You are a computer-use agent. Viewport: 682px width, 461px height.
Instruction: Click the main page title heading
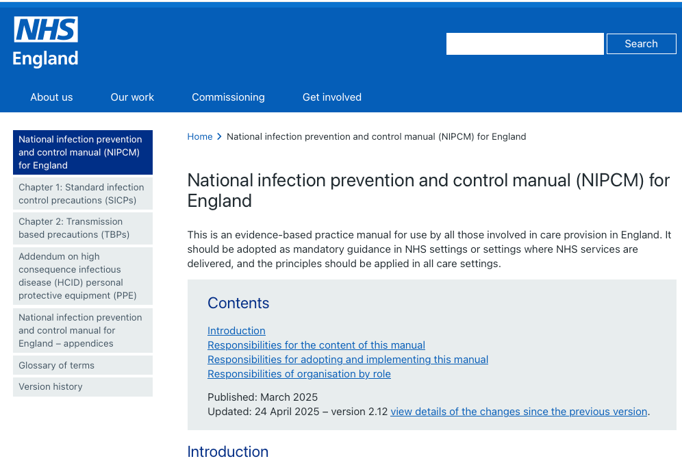point(429,190)
